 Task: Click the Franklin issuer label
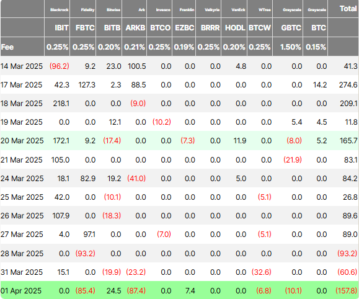tap(187, 10)
